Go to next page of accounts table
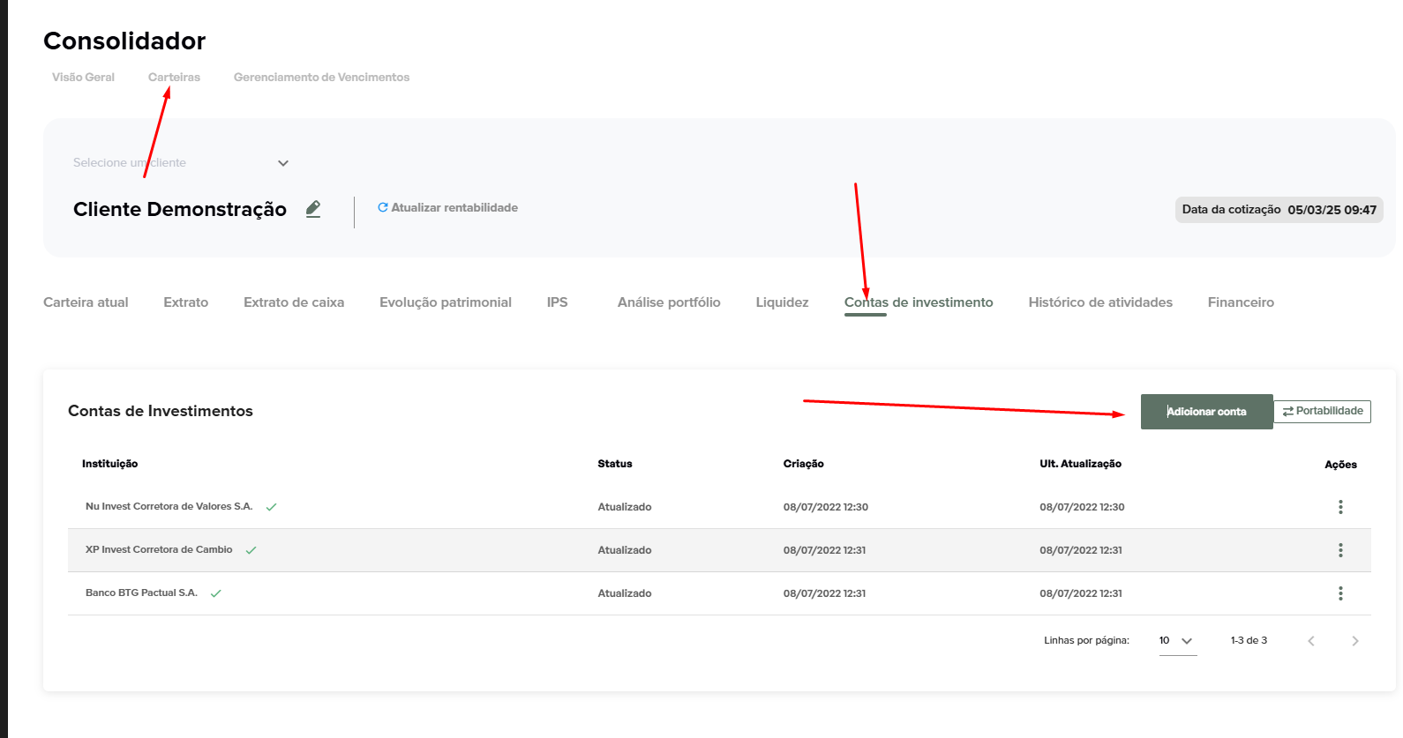Screen dimensions: 1403x738 pos(1354,641)
